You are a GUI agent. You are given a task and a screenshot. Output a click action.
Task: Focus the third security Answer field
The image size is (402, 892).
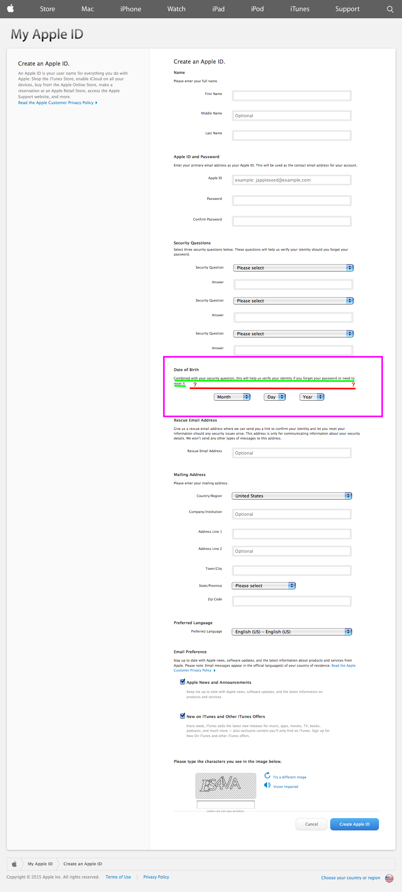pyautogui.click(x=293, y=350)
